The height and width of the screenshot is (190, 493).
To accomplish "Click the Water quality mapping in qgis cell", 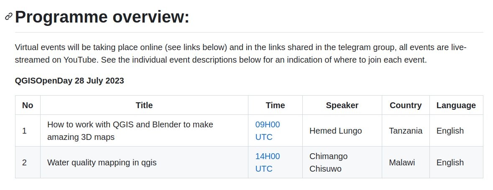I will [x=144, y=162].
